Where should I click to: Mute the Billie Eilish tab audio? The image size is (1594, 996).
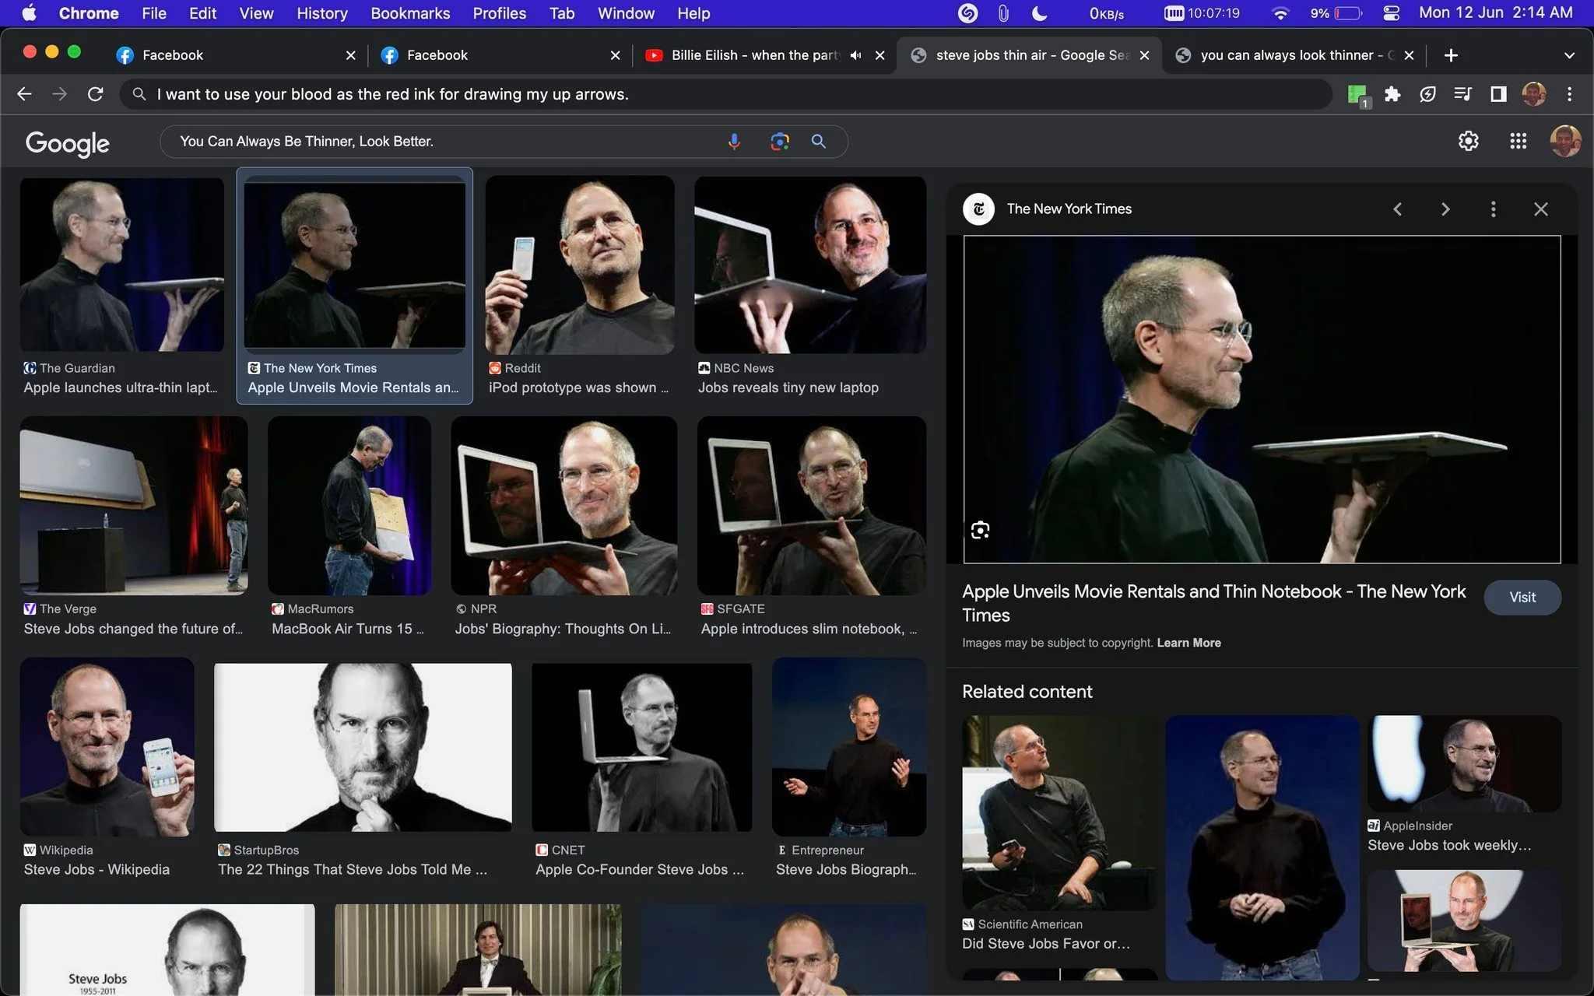pyautogui.click(x=855, y=55)
